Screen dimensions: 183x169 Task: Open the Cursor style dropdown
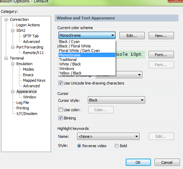pyautogui.click(x=116, y=100)
